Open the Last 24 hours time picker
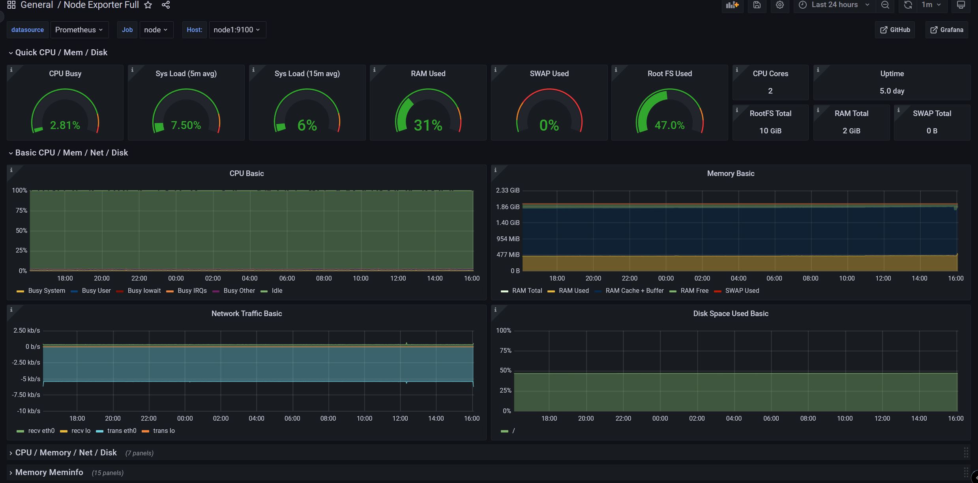Screen dimensions: 978x483 pyautogui.click(x=834, y=5)
